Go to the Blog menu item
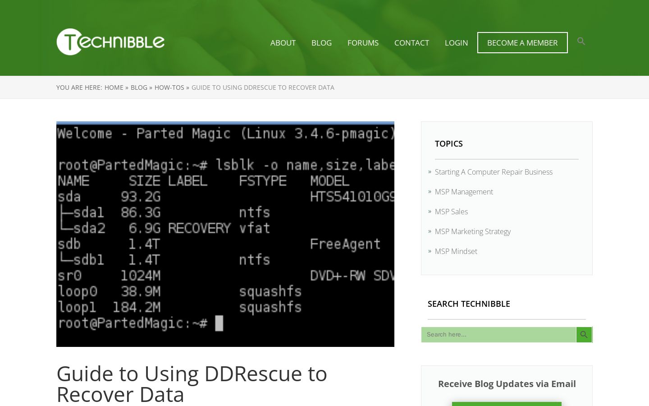This screenshot has width=649, height=406. click(321, 43)
